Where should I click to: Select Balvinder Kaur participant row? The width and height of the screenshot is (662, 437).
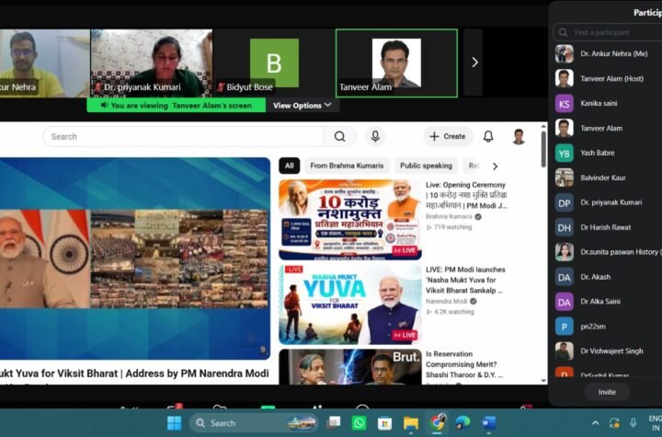pyautogui.click(x=607, y=178)
